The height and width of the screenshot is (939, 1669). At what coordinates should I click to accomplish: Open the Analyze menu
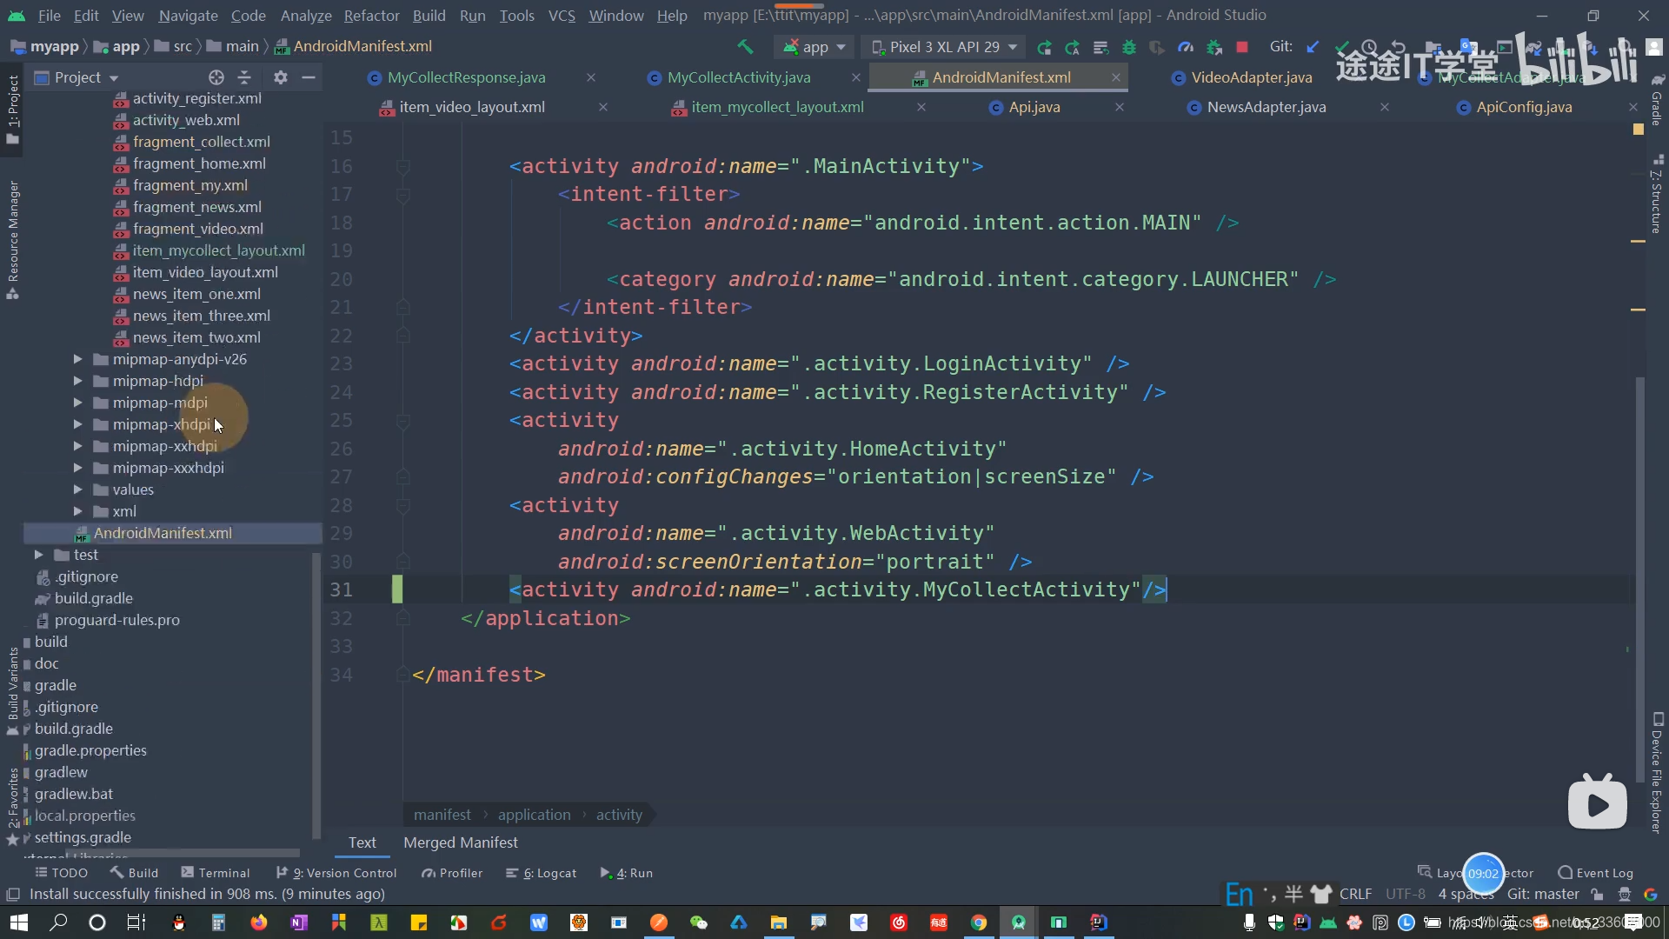coord(306,15)
